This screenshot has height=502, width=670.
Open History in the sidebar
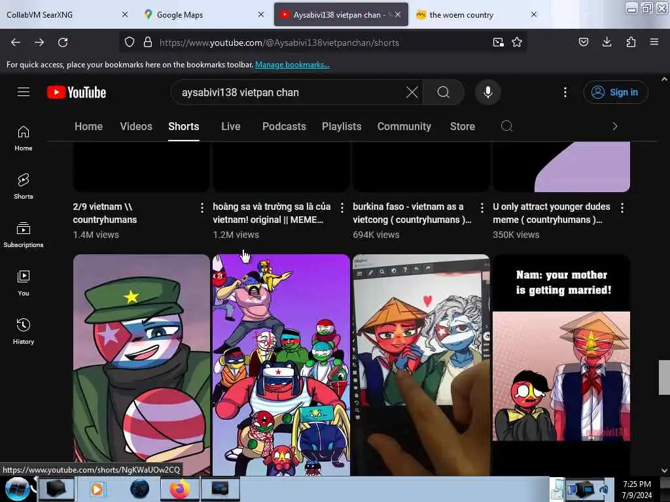[x=24, y=331]
